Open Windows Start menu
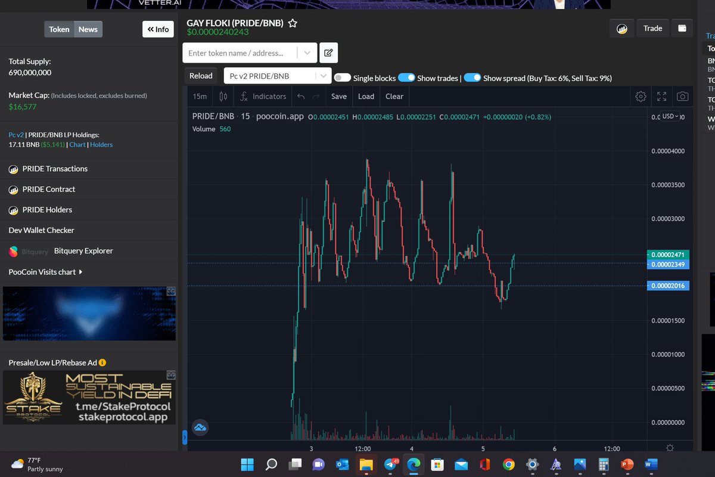Viewport: 715px width, 477px height. 247,464
